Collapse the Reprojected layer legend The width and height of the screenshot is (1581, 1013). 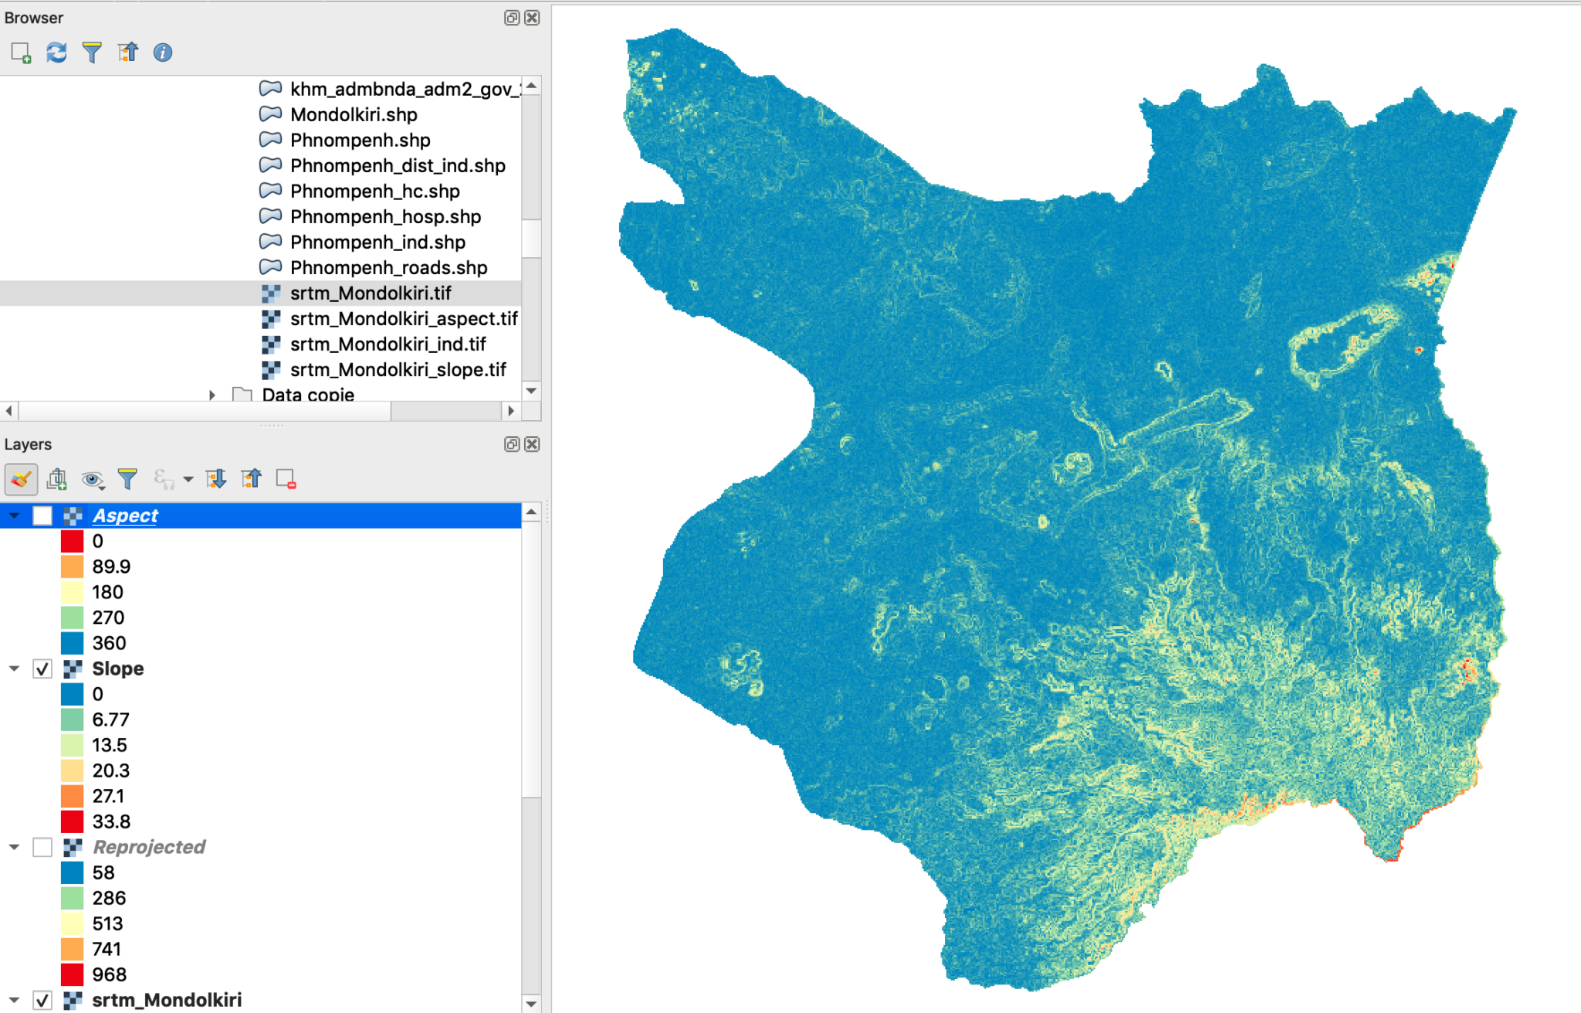(x=15, y=847)
